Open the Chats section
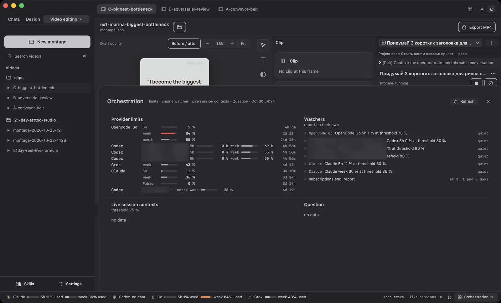This screenshot has height=303, width=501. 14,19
